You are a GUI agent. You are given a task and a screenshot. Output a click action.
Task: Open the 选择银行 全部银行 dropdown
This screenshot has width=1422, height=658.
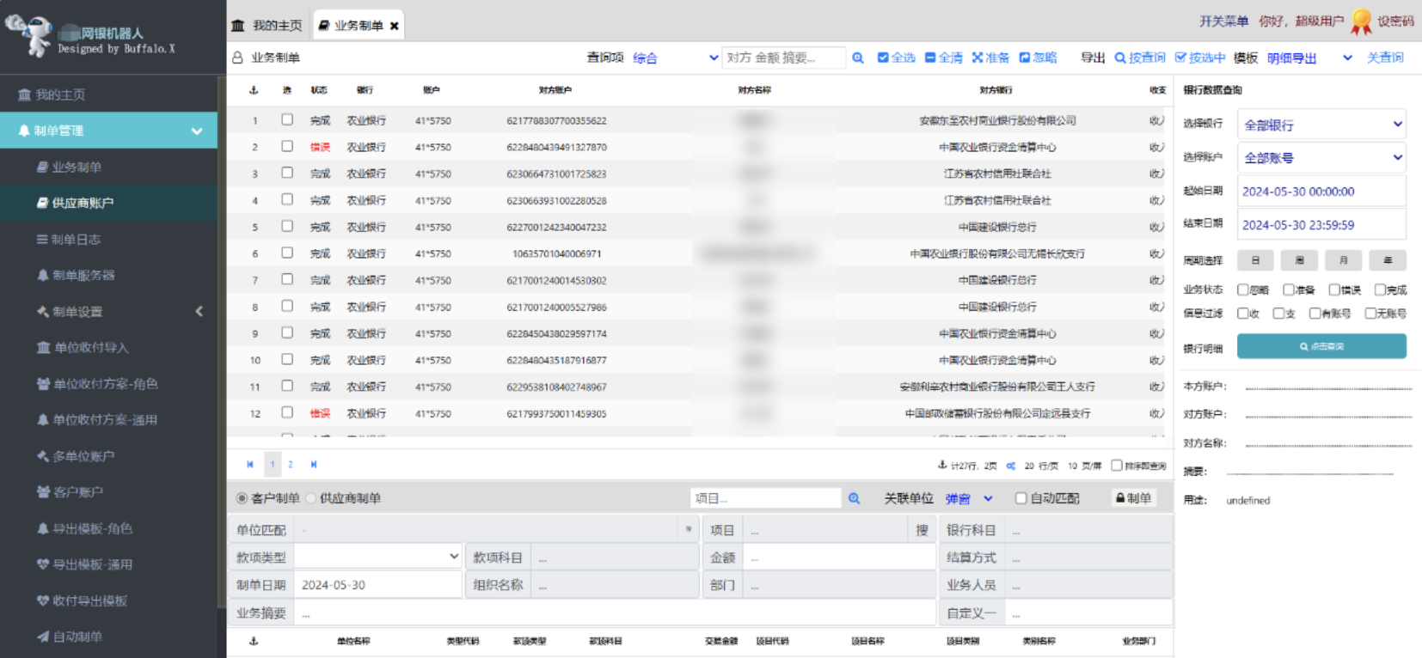[1321, 125]
